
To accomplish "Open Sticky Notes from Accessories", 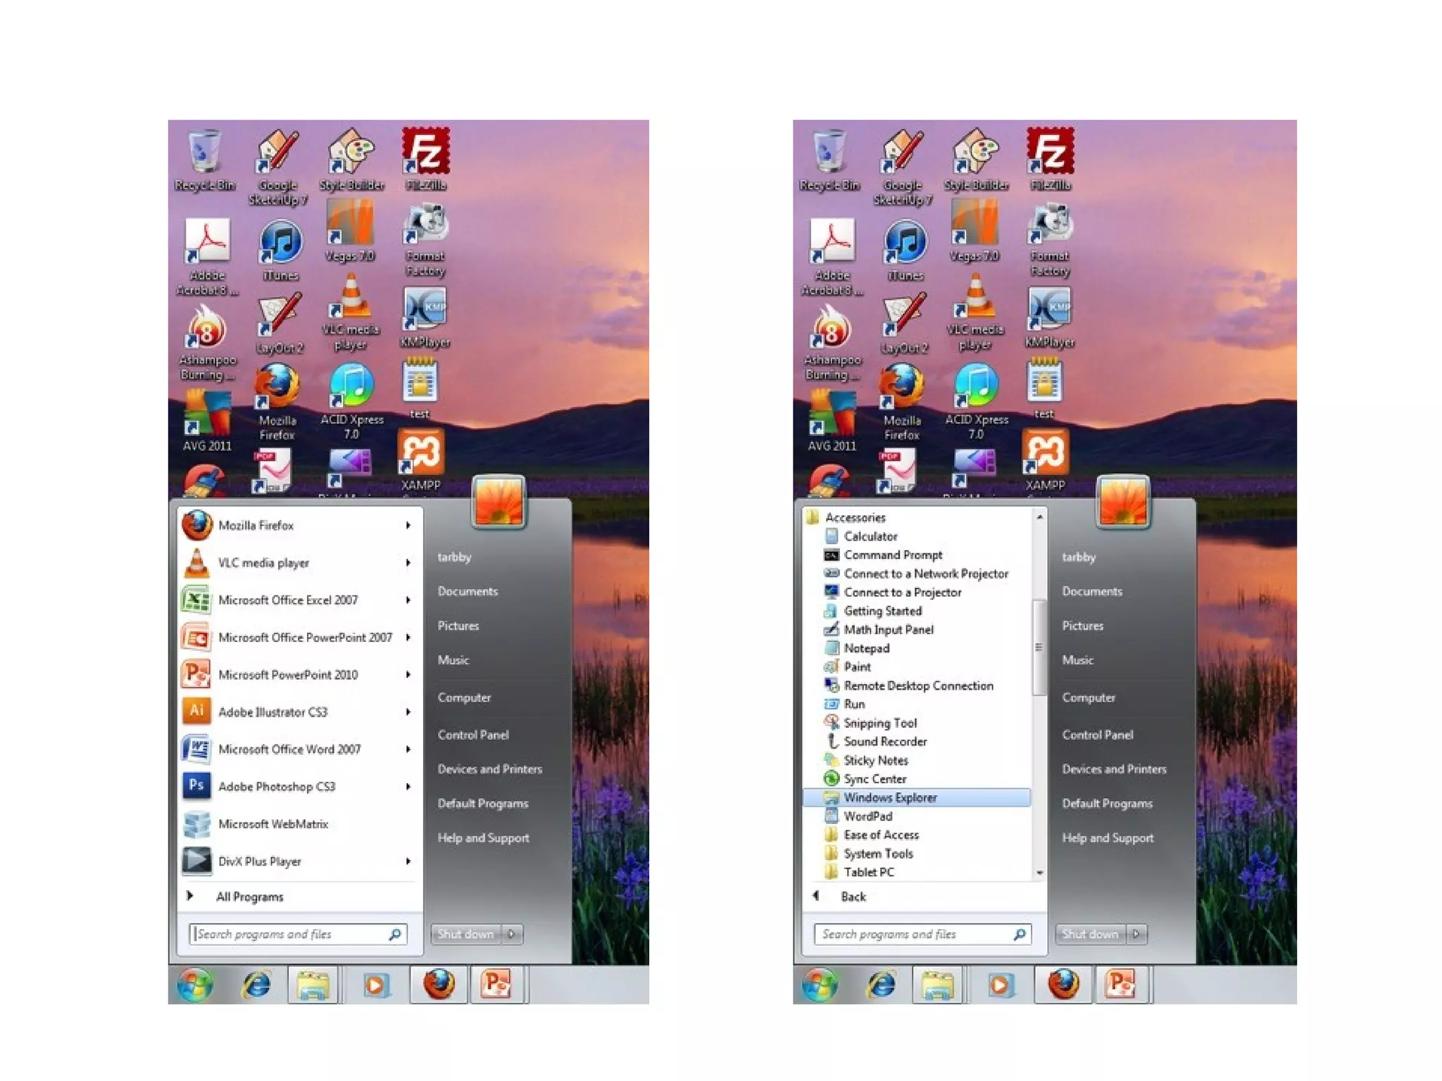I will coord(875,760).
